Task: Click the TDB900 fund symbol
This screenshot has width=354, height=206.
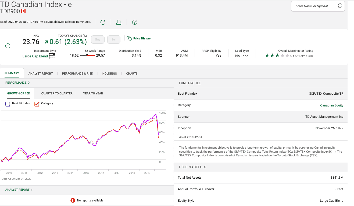Action: tap(10, 11)
